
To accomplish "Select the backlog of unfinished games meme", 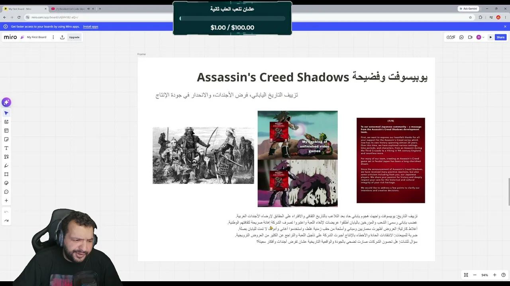I will coord(298,159).
